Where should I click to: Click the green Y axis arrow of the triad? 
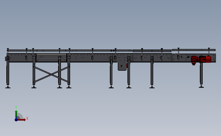click(16, 114)
